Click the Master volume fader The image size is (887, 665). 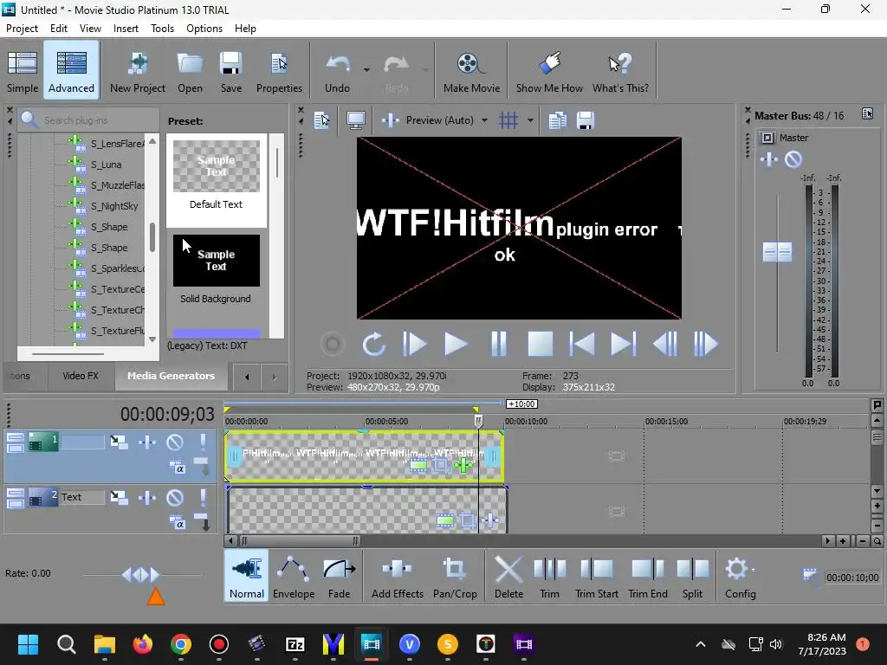777,252
